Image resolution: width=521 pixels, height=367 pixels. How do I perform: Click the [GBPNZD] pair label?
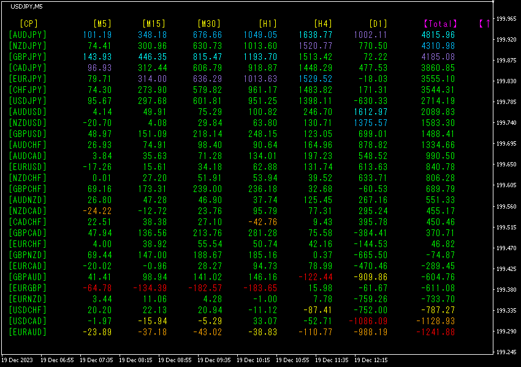tap(28, 255)
